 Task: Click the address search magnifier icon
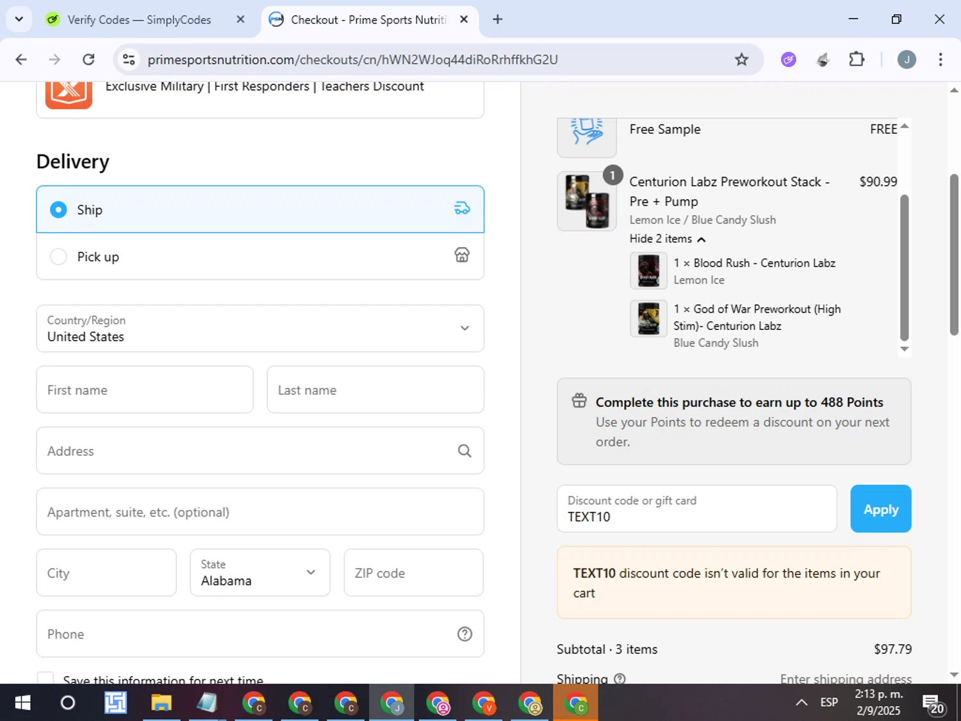[x=464, y=451]
